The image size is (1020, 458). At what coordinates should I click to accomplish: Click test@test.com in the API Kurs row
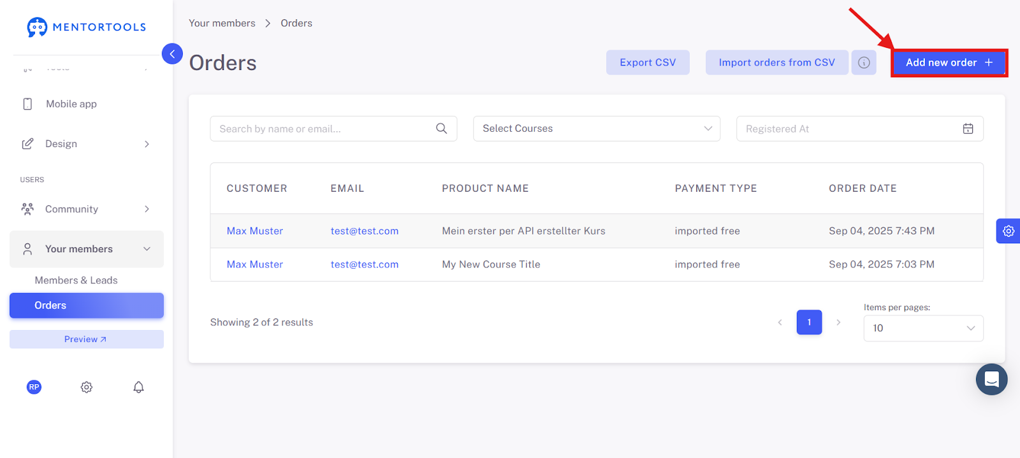365,231
